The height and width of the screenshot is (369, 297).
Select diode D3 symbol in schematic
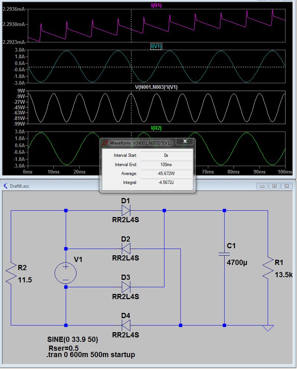pos(126,287)
